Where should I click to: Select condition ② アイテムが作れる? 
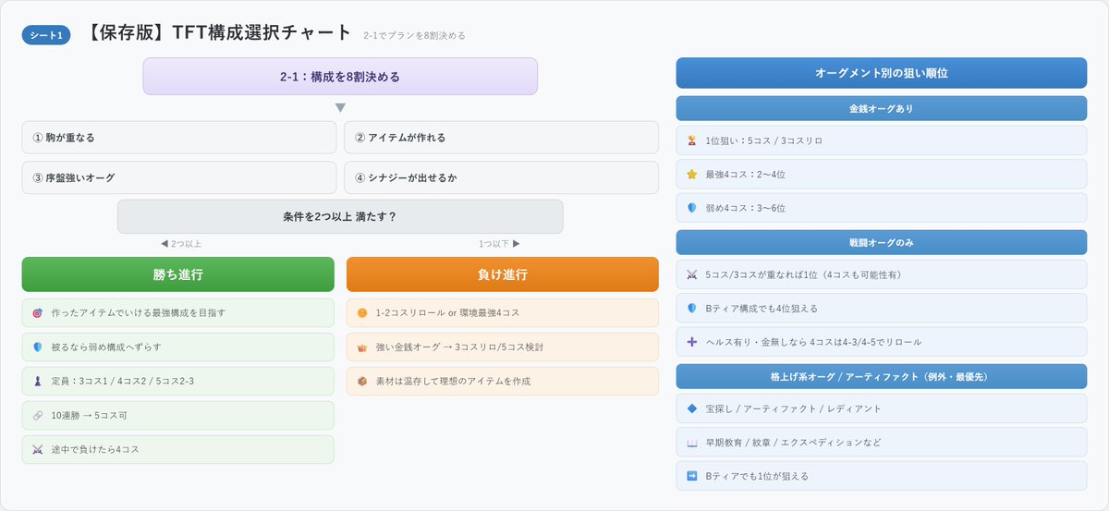click(501, 138)
